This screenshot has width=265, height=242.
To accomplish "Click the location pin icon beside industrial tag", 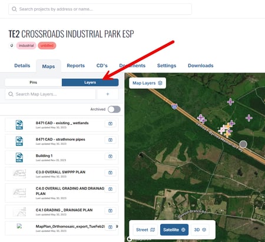I will (12, 45).
